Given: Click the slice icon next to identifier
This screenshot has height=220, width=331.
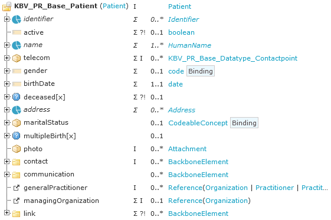Looking at the screenshot, I should coord(17,19).
